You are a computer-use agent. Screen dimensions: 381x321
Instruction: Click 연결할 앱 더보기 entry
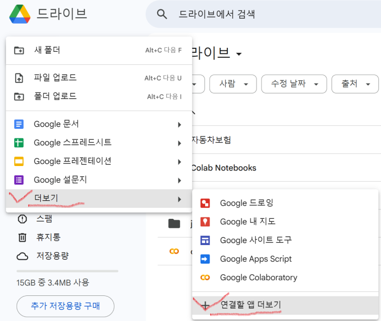click(285, 305)
